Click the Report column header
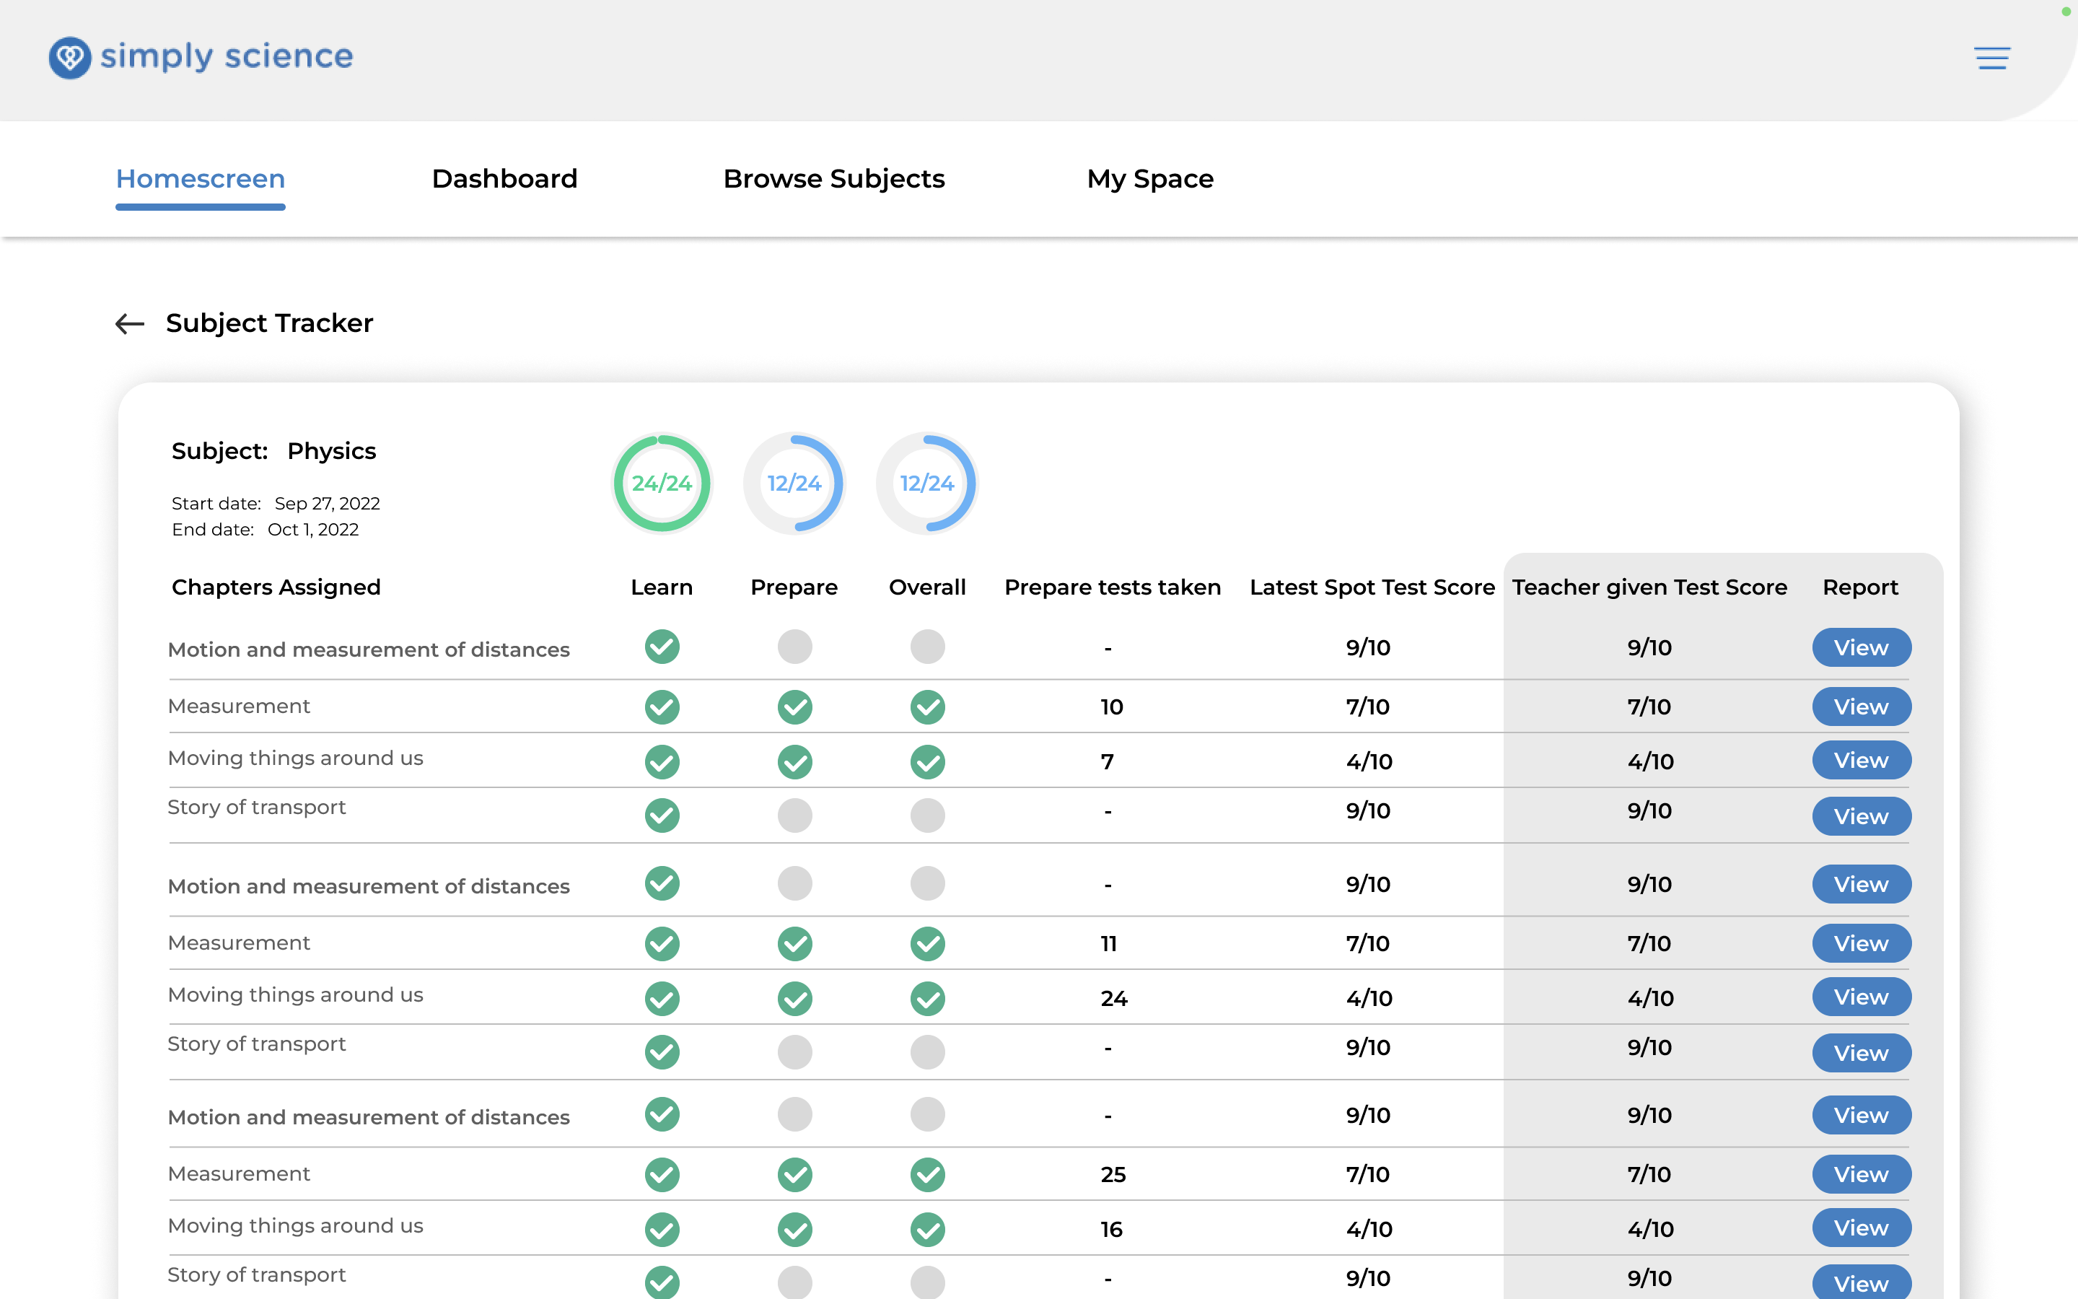Viewport: 2078px width, 1299px height. click(x=1860, y=587)
